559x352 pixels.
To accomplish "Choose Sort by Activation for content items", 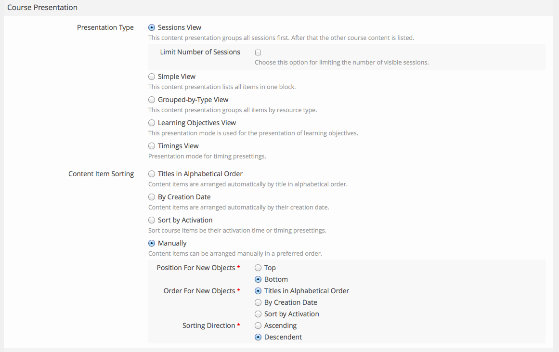I will tap(152, 220).
